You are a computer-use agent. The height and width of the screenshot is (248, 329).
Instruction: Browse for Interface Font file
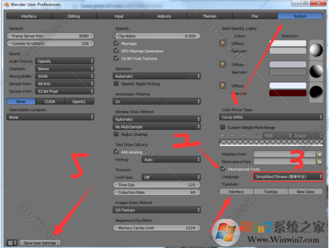point(319,154)
